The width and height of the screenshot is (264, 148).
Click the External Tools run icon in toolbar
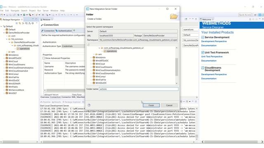coord(30,15)
